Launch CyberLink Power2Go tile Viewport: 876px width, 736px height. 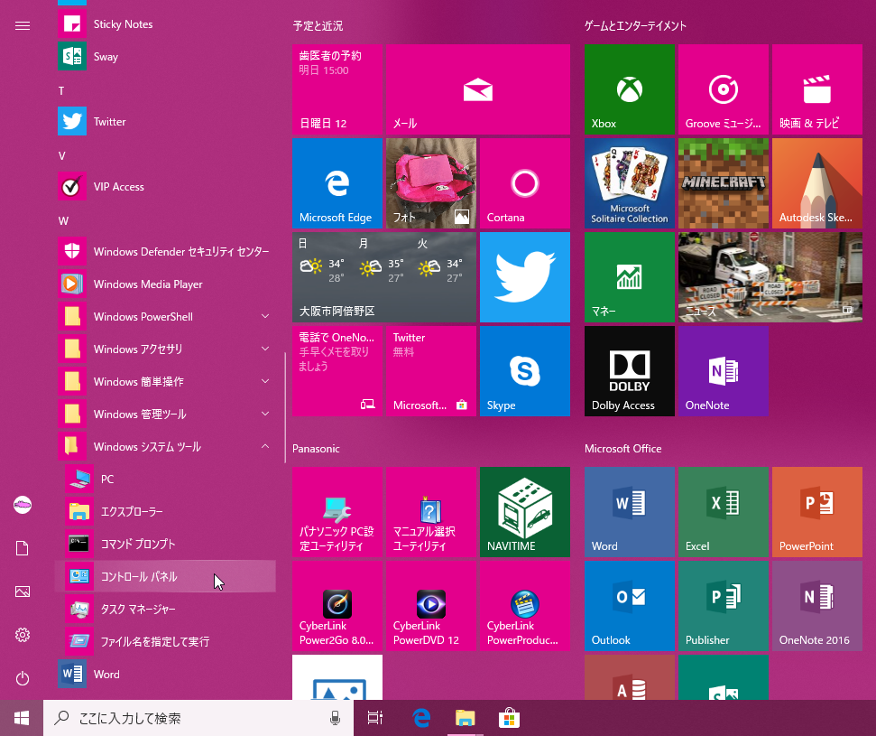(337, 606)
